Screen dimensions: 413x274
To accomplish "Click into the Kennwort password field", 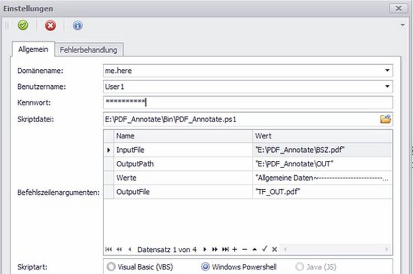I will [x=248, y=102].
